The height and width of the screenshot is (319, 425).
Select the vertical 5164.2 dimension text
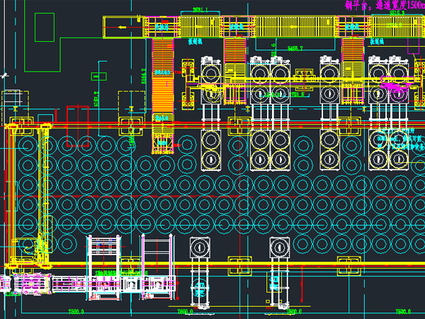click(x=144, y=75)
